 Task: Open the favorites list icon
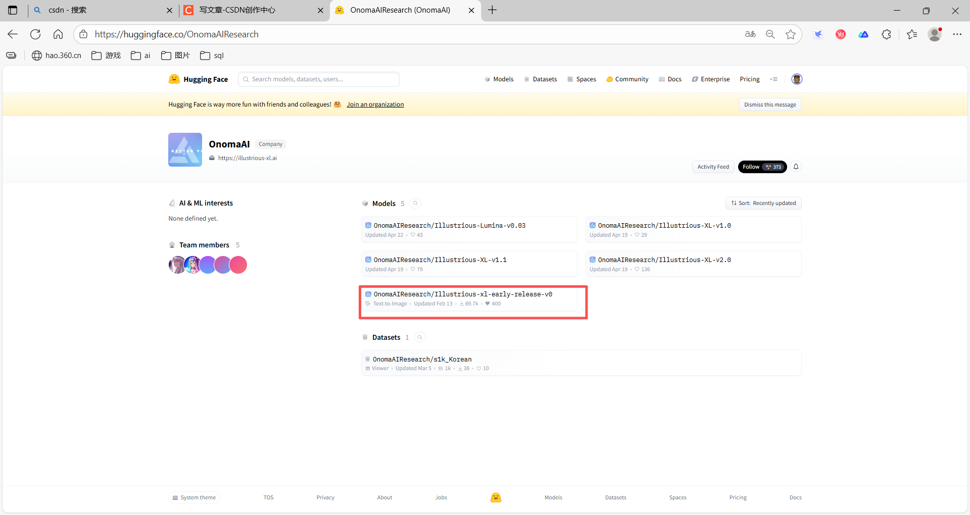(912, 34)
